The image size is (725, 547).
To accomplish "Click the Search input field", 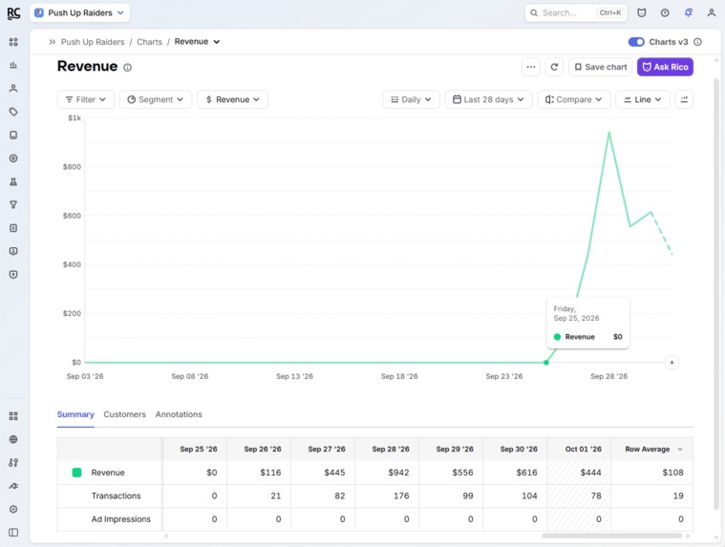I will click(576, 13).
